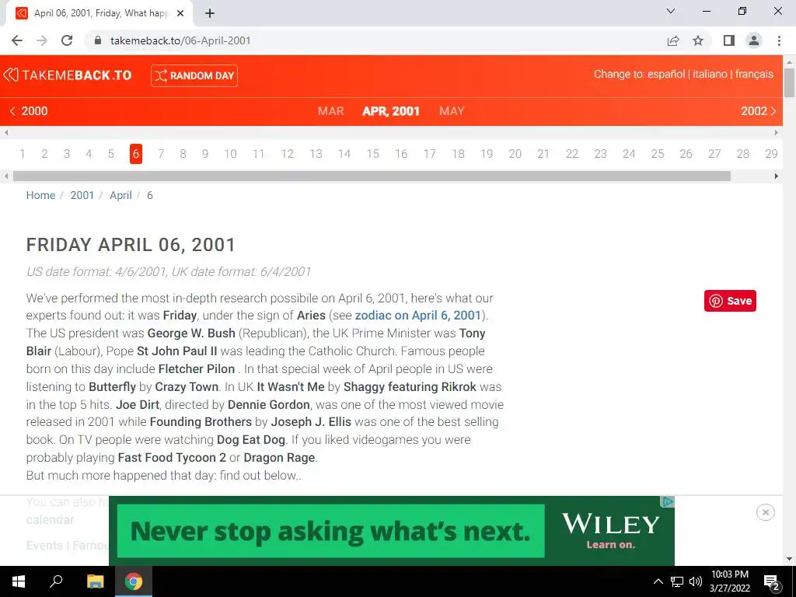Open Windows taskbar search
This screenshot has width=796, height=597.
tap(56, 581)
